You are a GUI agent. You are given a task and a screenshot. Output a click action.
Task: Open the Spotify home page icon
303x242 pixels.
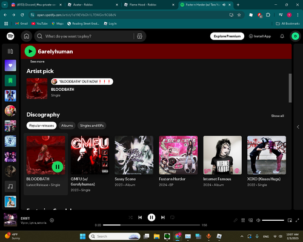pos(27,36)
